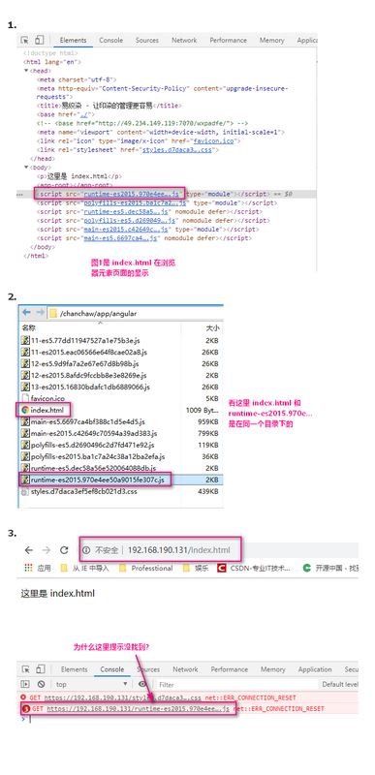
Task: Click the clear console icon
Action: (41, 684)
